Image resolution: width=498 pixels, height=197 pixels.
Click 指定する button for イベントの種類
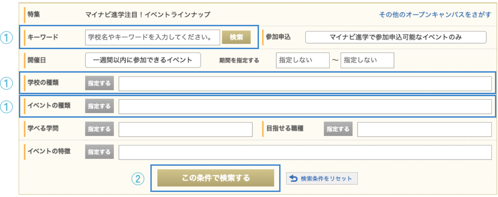pyautogui.click(x=99, y=106)
